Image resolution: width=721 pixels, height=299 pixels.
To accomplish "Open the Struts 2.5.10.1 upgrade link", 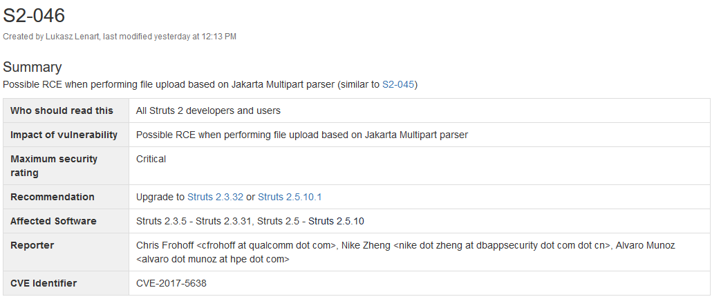I will click(x=290, y=197).
